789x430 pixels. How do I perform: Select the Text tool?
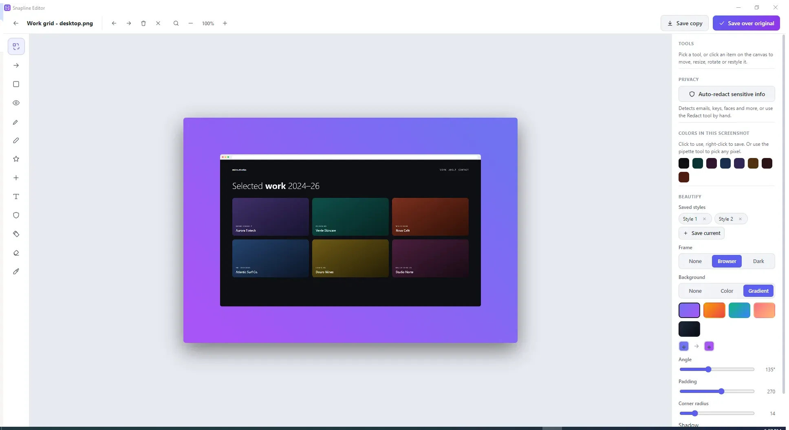[x=16, y=196]
